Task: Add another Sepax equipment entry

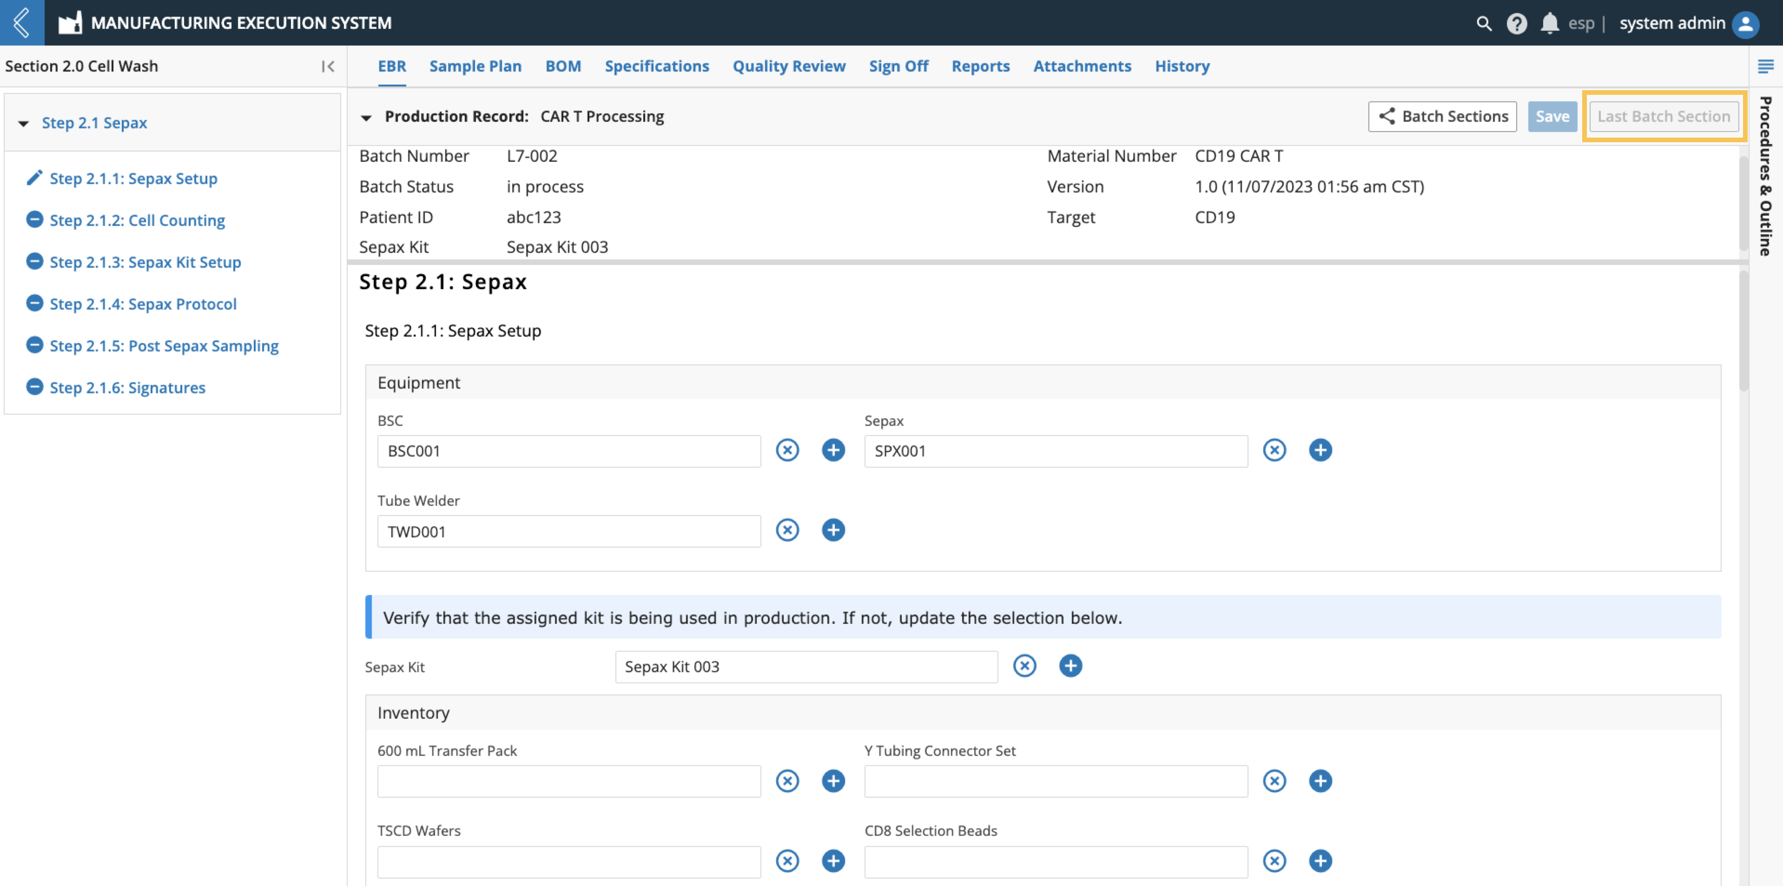Action: [1320, 450]
